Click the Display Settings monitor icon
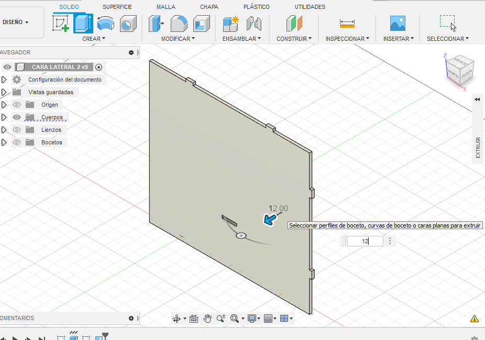 point(252,319)
